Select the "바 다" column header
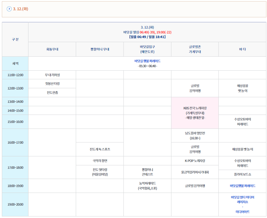Screen dimensions: 267x218 pos(243,49)
